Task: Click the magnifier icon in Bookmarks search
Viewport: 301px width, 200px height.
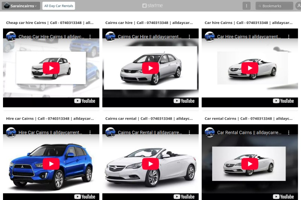Action: [x=260, y=6]
